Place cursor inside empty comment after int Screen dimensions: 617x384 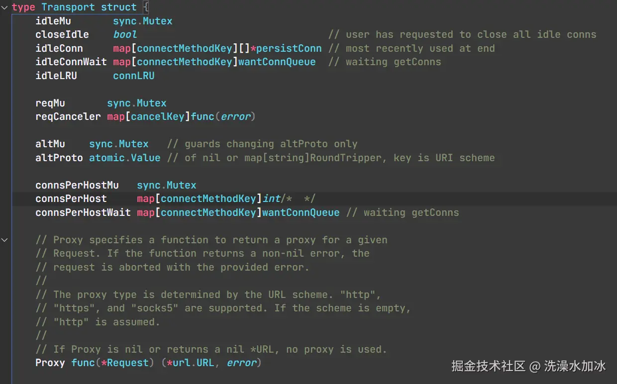[x=298, y=199]
